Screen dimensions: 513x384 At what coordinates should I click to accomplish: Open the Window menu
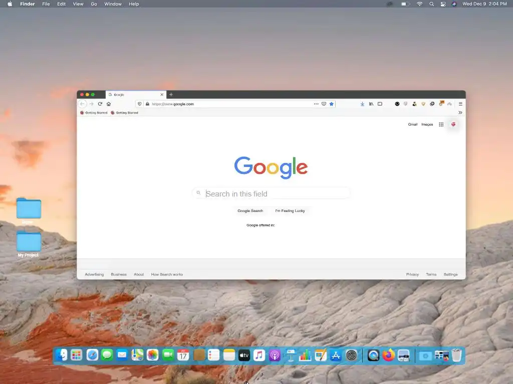[113, 4]
